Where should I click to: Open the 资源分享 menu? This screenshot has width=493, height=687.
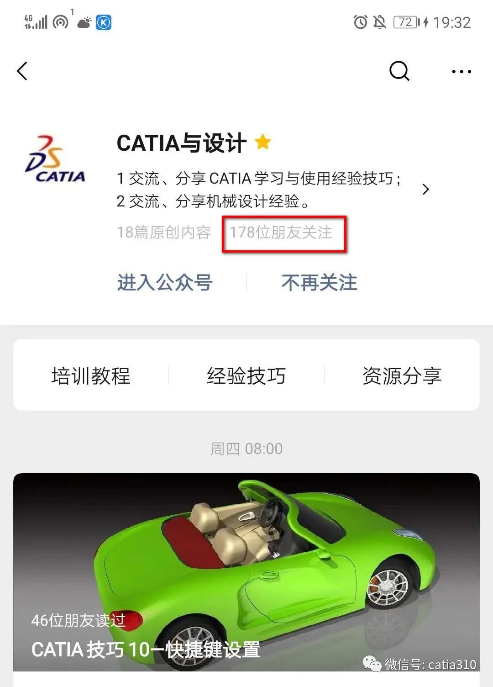tap(402, 375)
